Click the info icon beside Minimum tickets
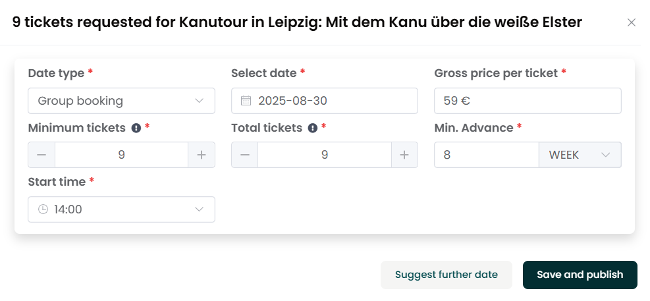This screenshot has height=301, width=650. coord(136,128)
